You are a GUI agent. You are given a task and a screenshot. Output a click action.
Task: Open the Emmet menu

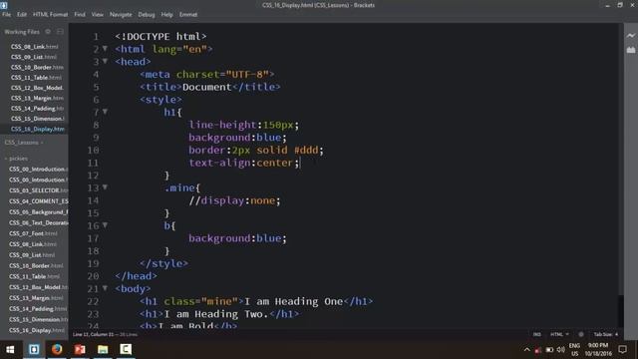click(x=188, y=14)
